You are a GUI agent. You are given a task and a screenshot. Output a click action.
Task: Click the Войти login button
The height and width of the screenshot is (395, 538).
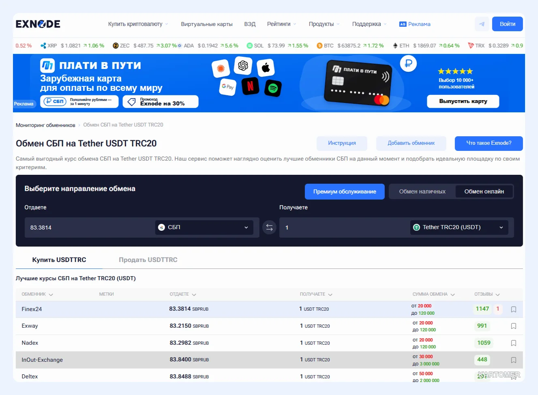508,24
